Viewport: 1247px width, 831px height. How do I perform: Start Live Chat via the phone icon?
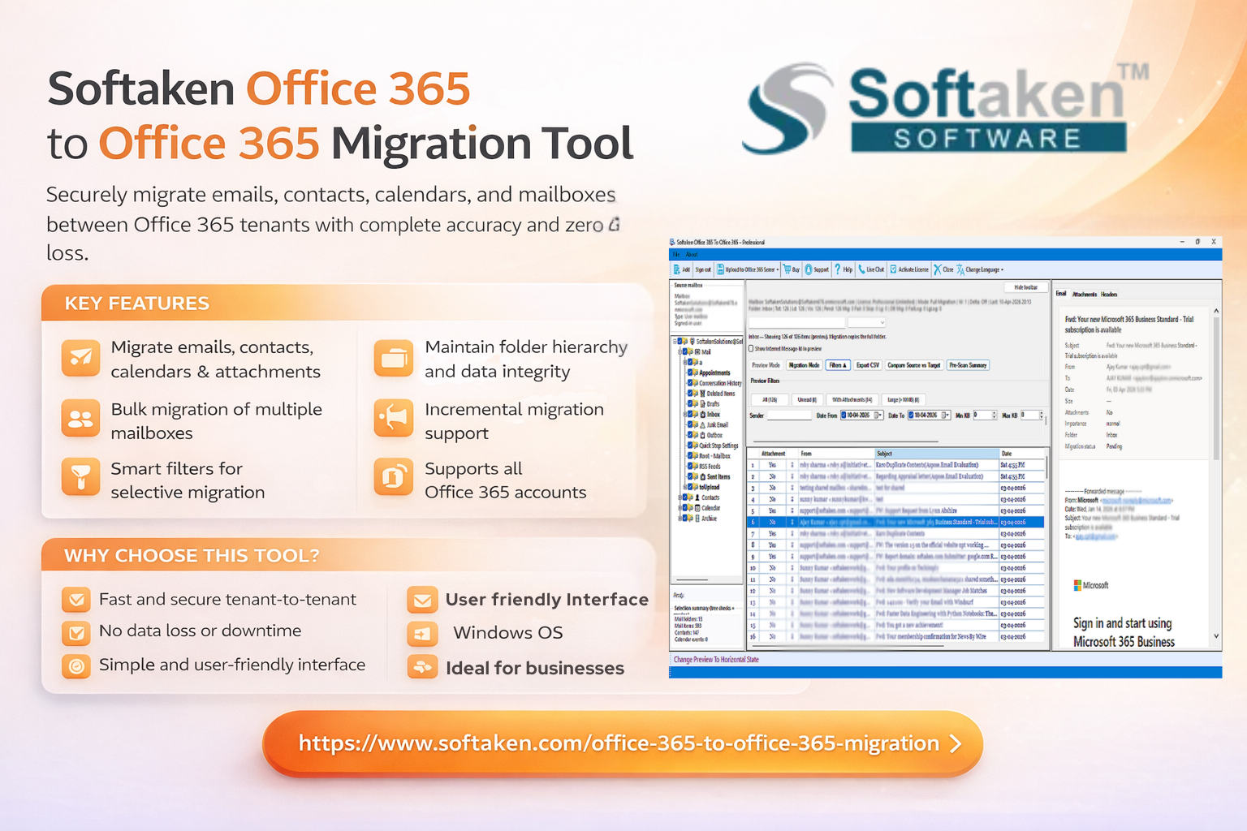[x=861, y=269]
